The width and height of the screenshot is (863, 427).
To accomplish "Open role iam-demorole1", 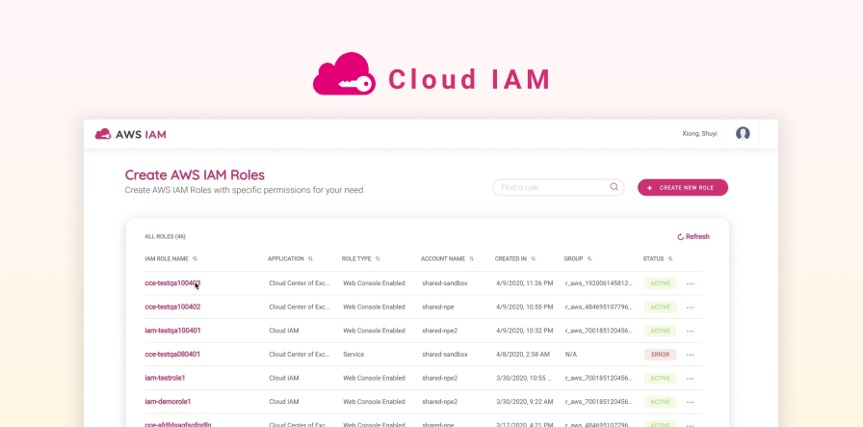I will (x=168, y=402).
